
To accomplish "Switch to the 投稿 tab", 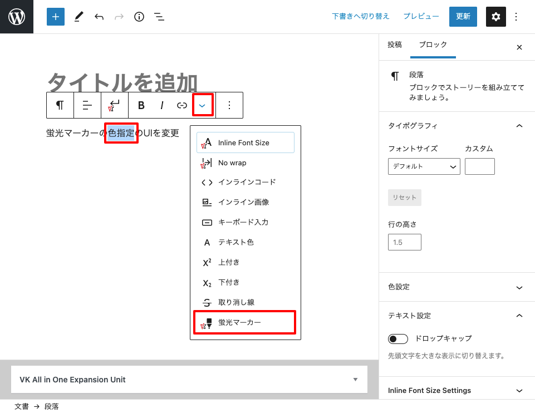I will [395, 45].
